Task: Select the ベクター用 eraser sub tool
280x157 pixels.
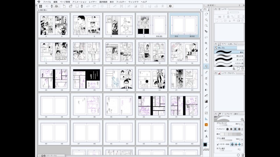Action: click(x=229, y=63)
